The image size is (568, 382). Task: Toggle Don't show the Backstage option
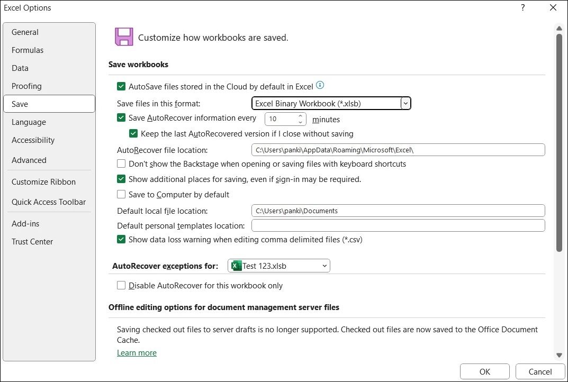(x=121, y=163)
